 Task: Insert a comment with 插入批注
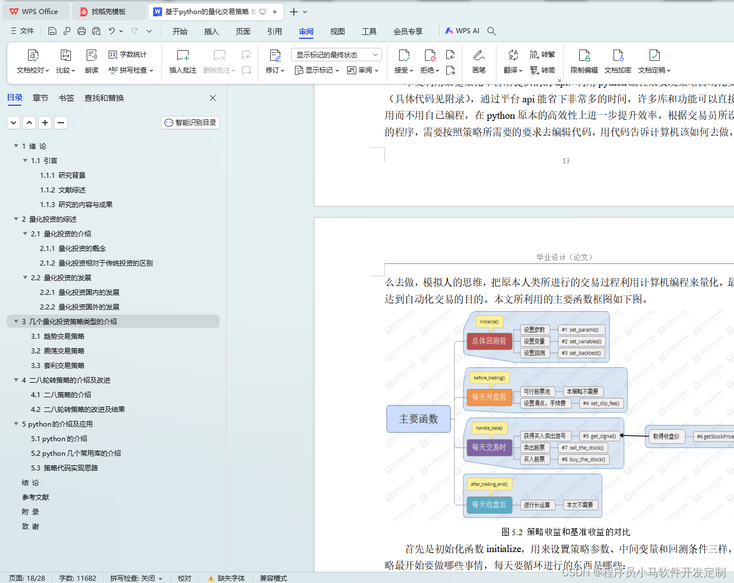[183, 62]
